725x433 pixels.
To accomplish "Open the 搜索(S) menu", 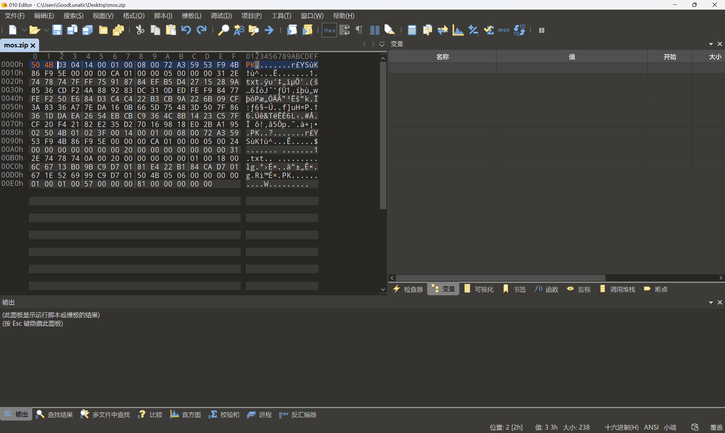I will pos(73,16).
